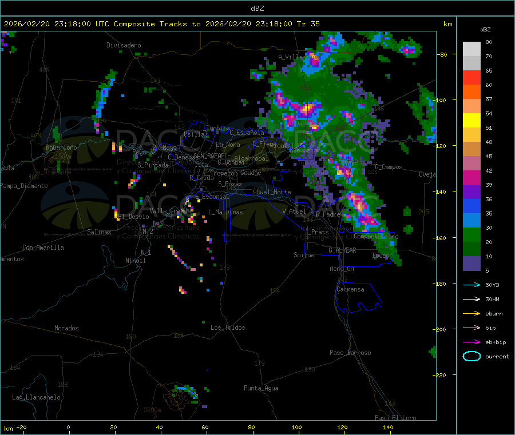Click the 'El_Desvio' map label
Image resolution: width=515 pixels, height=435 pixels.
[x=133, y=217]
